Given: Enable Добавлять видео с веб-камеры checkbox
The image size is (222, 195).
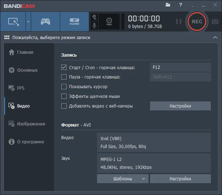Looking at the screenshot, I should click(x=64, y=106).
